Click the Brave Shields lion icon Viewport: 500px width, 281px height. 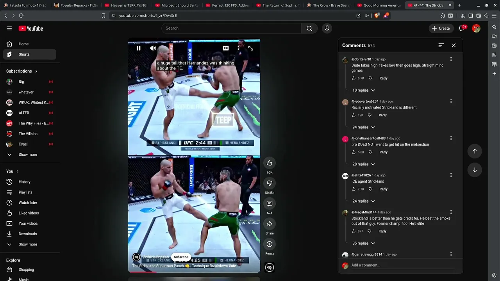tap(377, 16)
